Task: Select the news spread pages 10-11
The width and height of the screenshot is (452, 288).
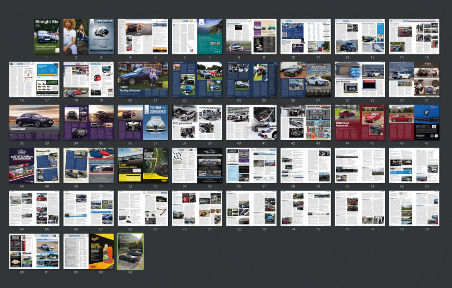Action: (306, 36)
